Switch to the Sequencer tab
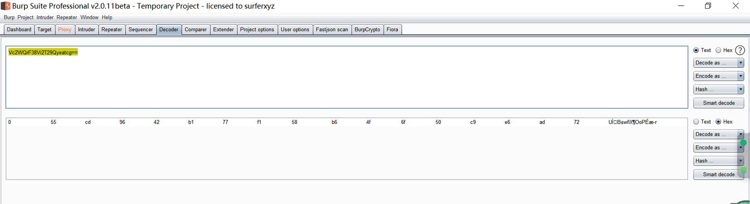The image size is (750, 204). click(141, 29)
